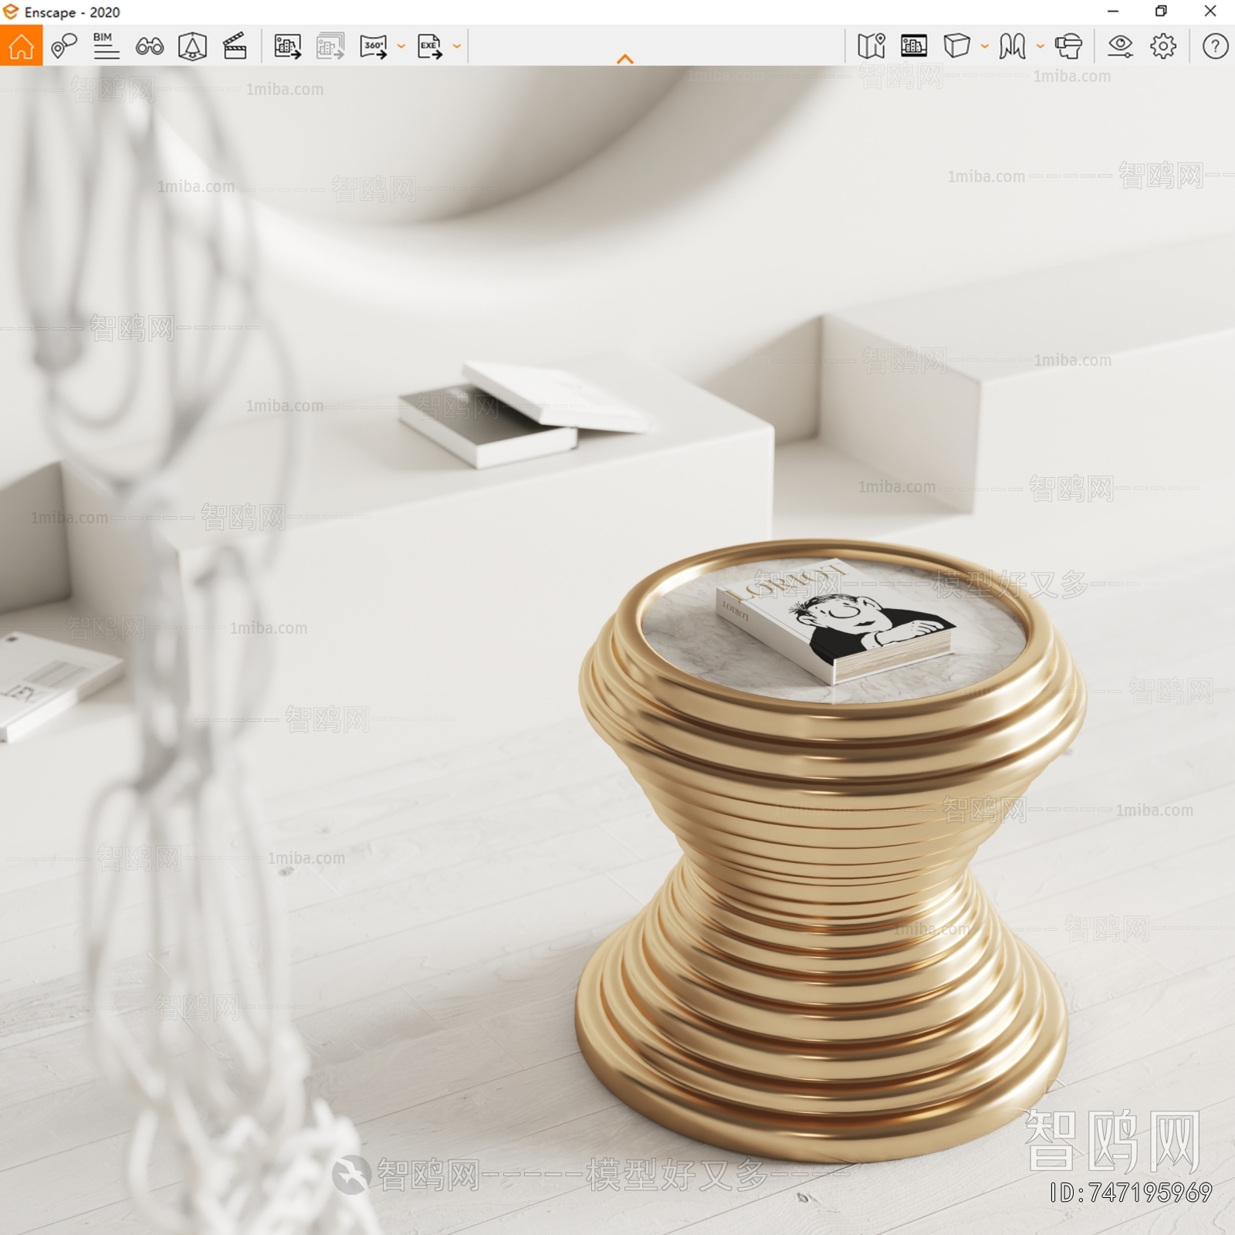1235x1235 pixels.
Task: Open General Settings gear icon
Action: [1163, 46]
